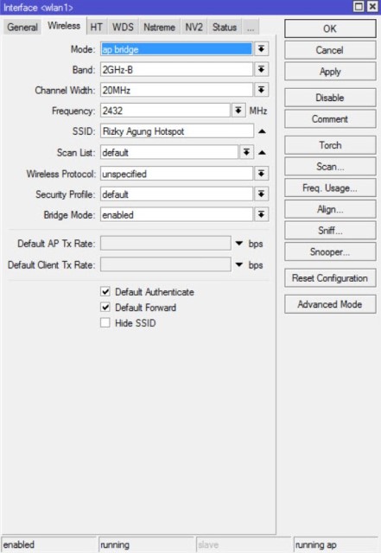Open the Scan... tool
This screenshot has width=381, height=553.
[330, 167]
